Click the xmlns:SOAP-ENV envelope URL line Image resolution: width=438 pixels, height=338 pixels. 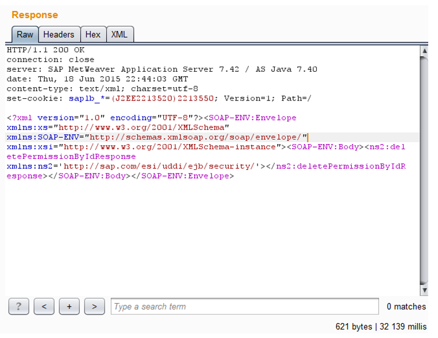pyautogui.click(x=157, y=137)
